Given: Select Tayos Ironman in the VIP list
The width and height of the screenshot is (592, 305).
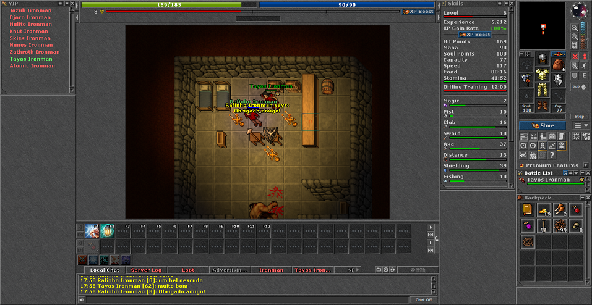Looking at the screenshot, I should click(31, 59).
